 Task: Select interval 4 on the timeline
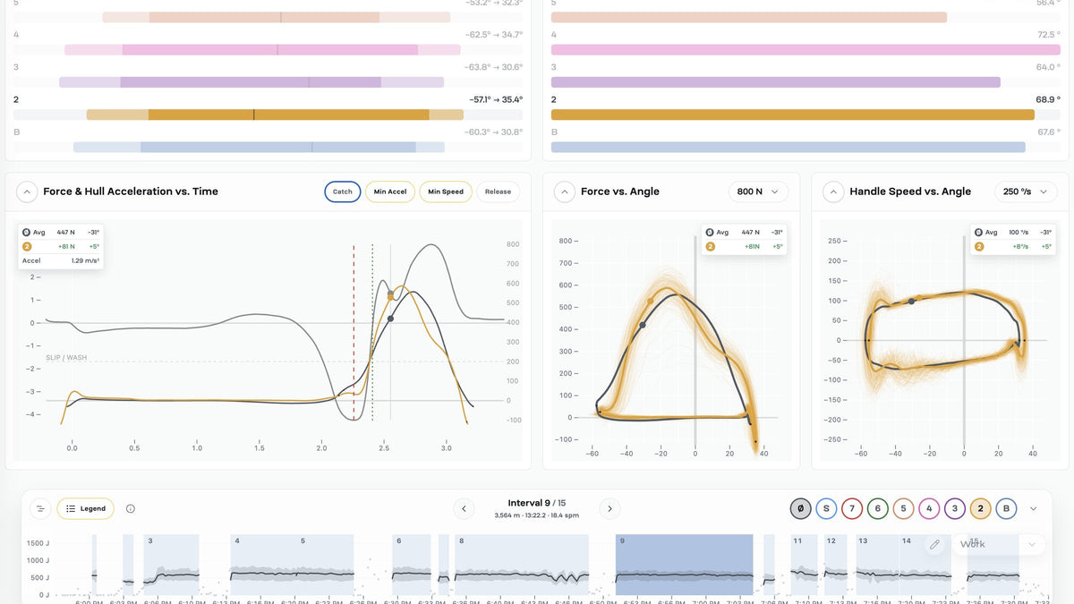click(x=262, y=564)
